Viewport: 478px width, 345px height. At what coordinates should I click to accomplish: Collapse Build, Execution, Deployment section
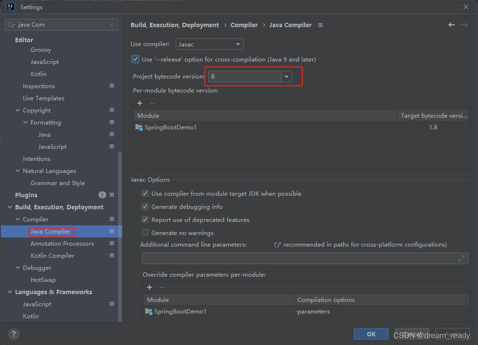10,207
